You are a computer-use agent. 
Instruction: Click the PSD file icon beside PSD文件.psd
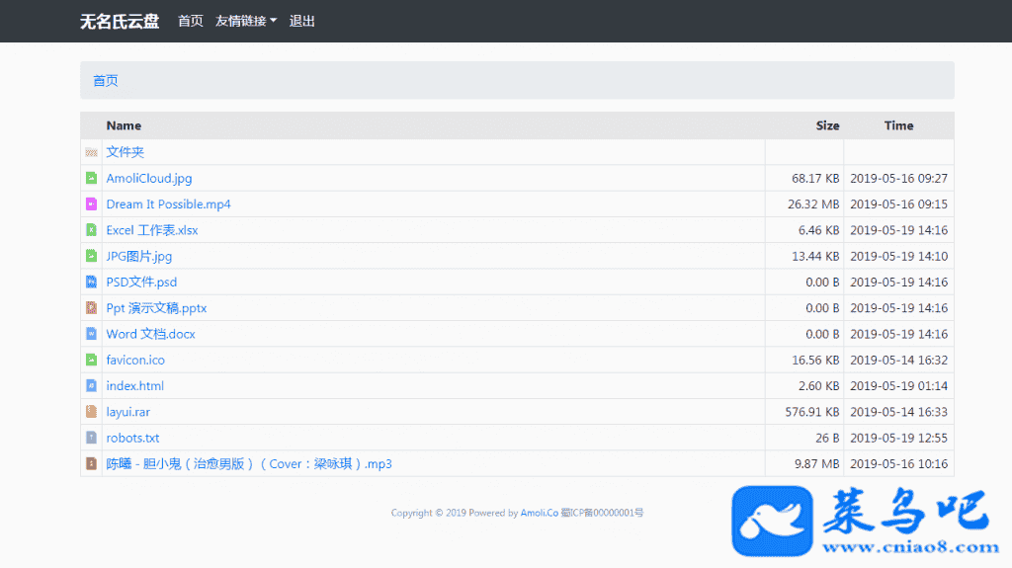coord(91,283)
